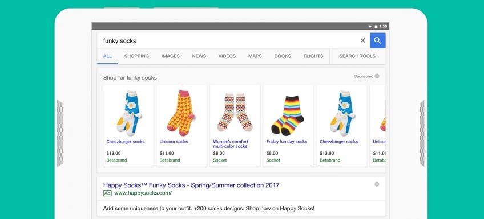Open the Friday fun day socks link
Viewport: 484px width, 219px height.
pyautogui.click(x=287, y=142)
